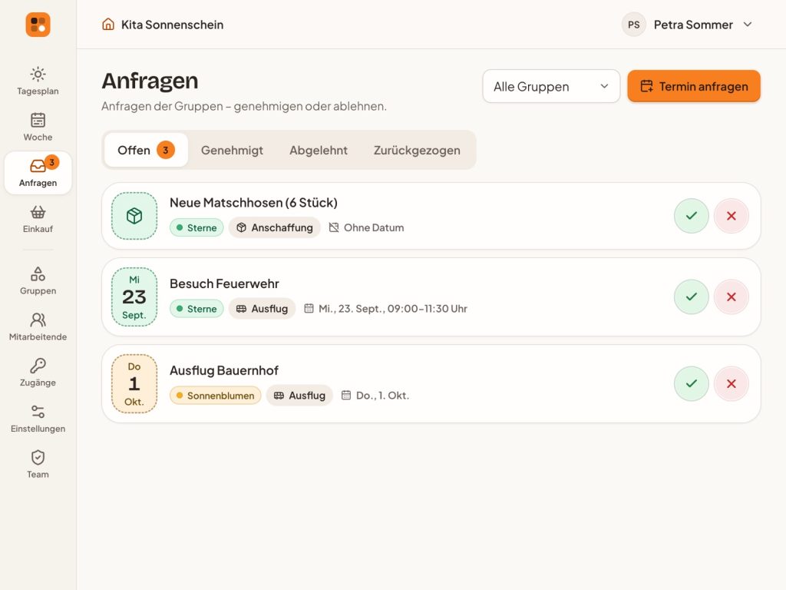Select the Offen tab
This screenshot has width=786, height=590.
point(146,150)
